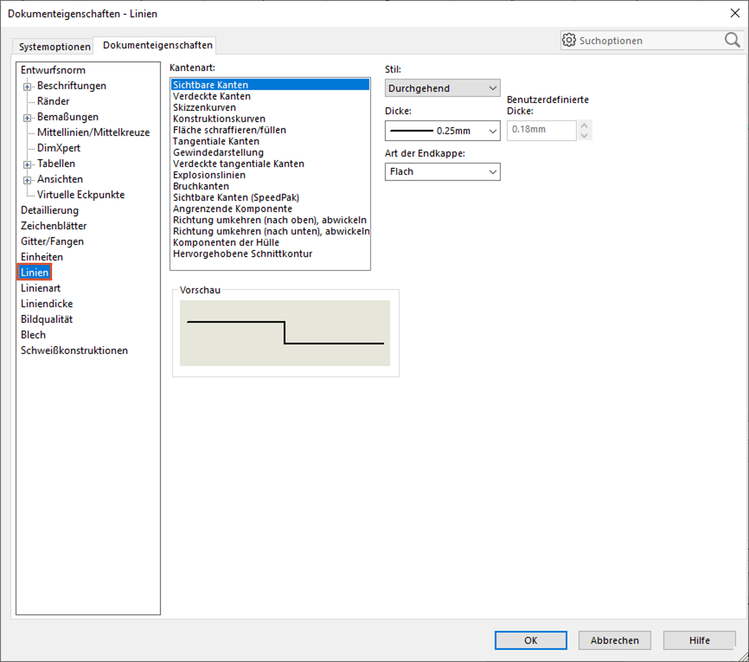
Task: Select Entwurfsnorm in the tree
Action: click(x=53, y=70)
